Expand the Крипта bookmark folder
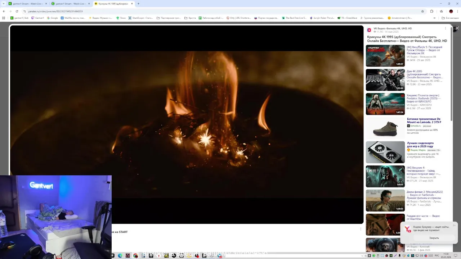Viewport: 461px width, 259px height. [x=190, y=18]
